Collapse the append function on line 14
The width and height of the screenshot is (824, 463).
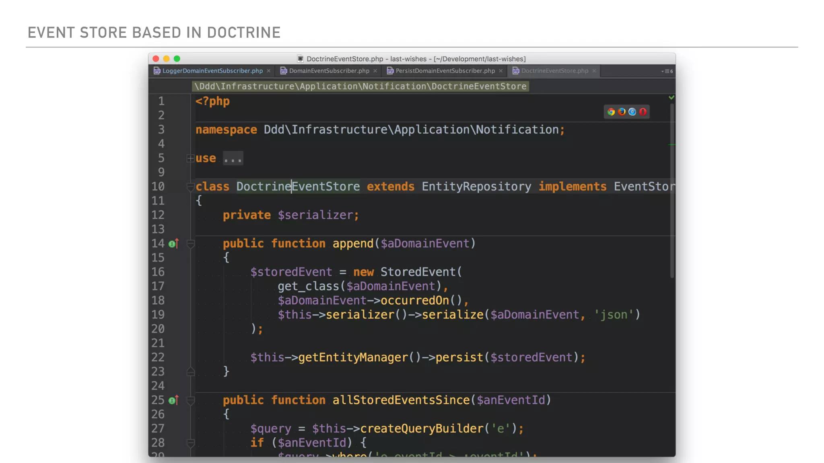pyautogui.click(x=191, y=244)
